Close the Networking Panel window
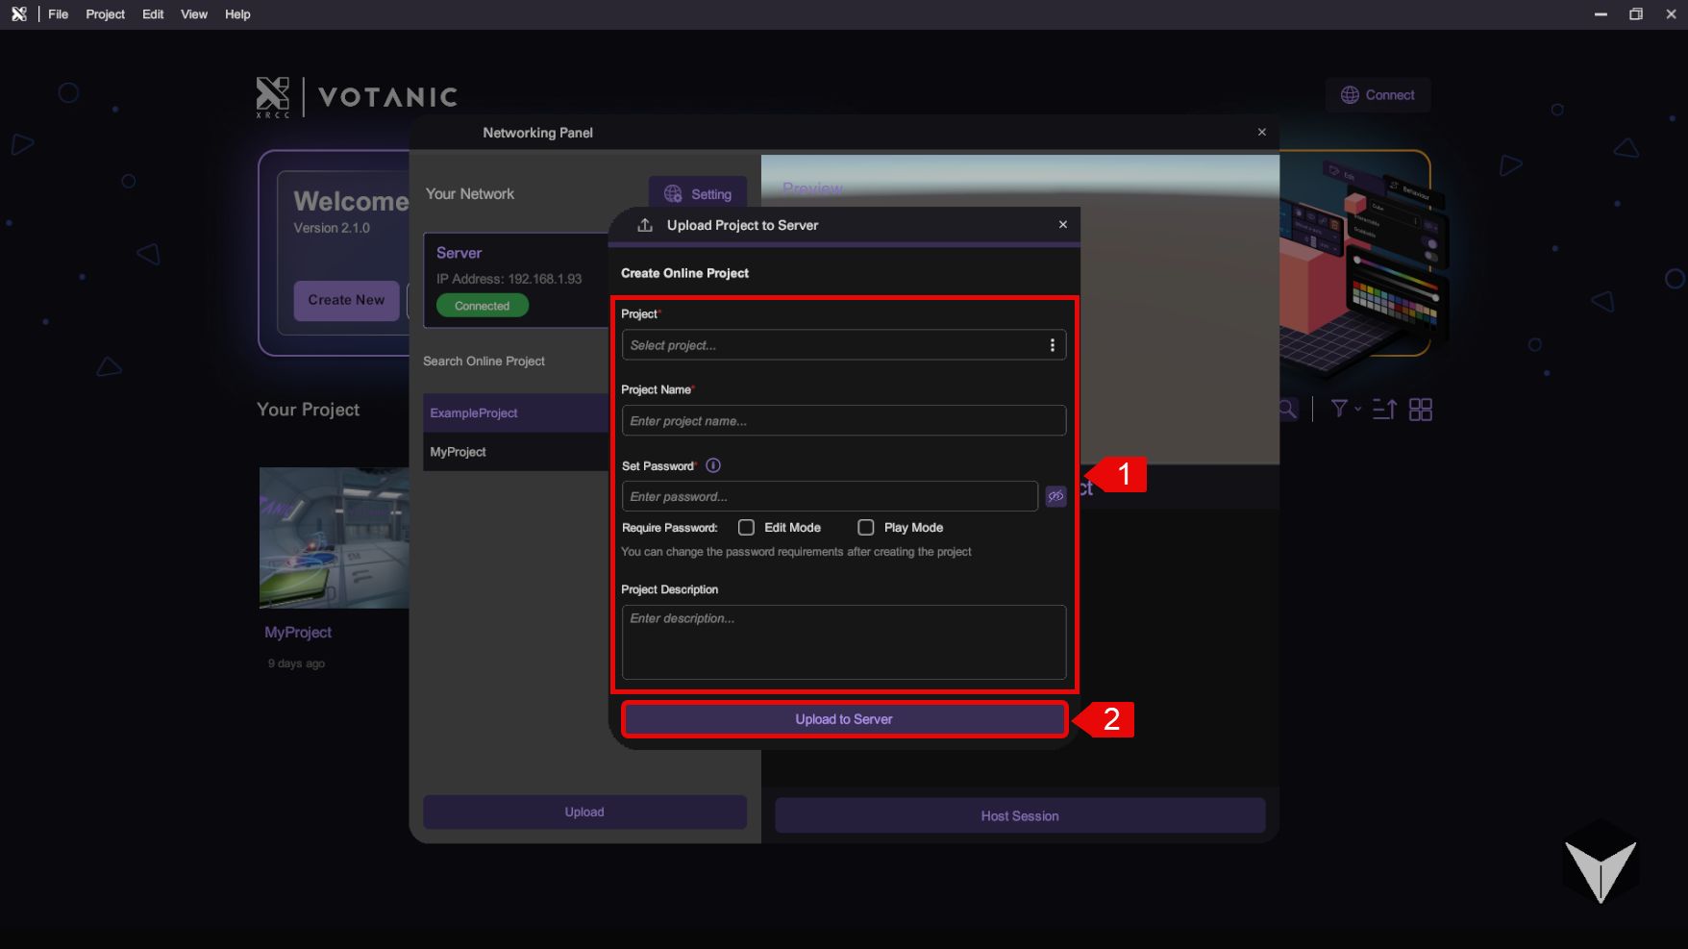 click(x=1261, y=133)
